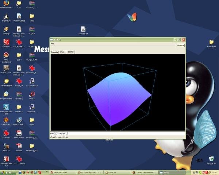Click the formula input field below the plot
Screen dimensions: 219x175
117,133
